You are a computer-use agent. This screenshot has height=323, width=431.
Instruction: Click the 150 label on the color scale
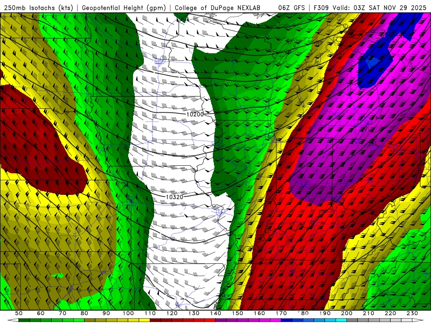point(238,313)
